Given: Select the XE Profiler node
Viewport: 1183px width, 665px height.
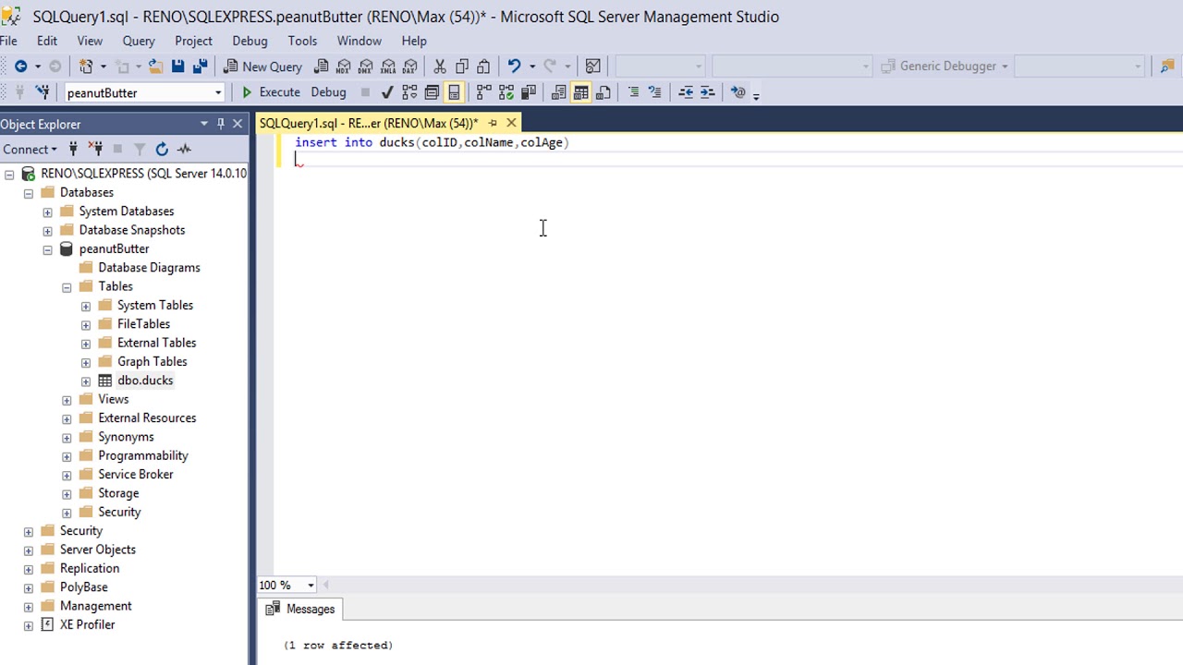Looking at the screenshot, I should pyautogui.click(x=87, y=624).
